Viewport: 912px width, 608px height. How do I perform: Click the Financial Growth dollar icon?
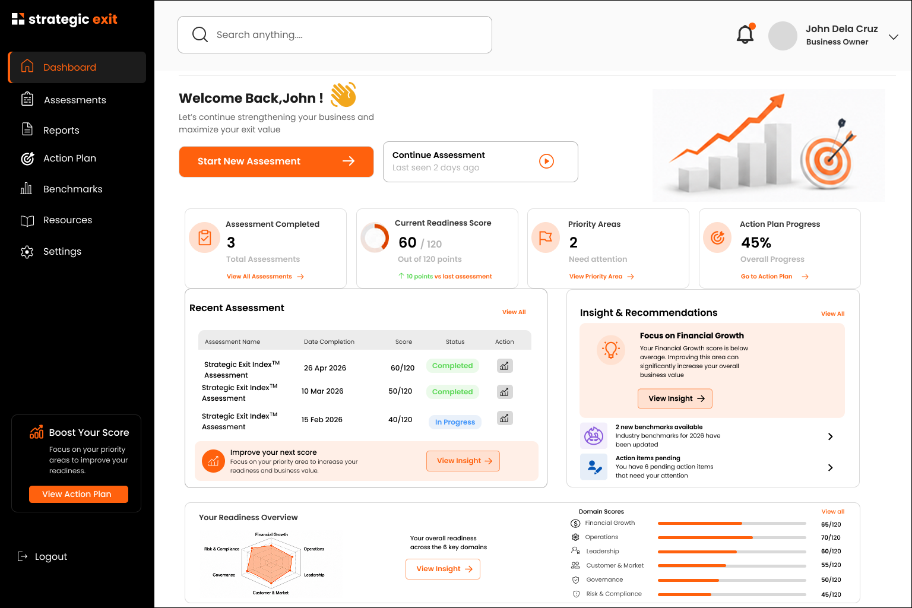coord(575,523)
